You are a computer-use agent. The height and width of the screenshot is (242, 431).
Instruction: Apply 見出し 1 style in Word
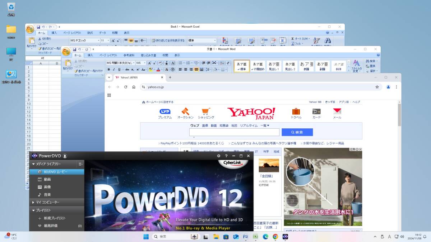click(x=275, y=66)
